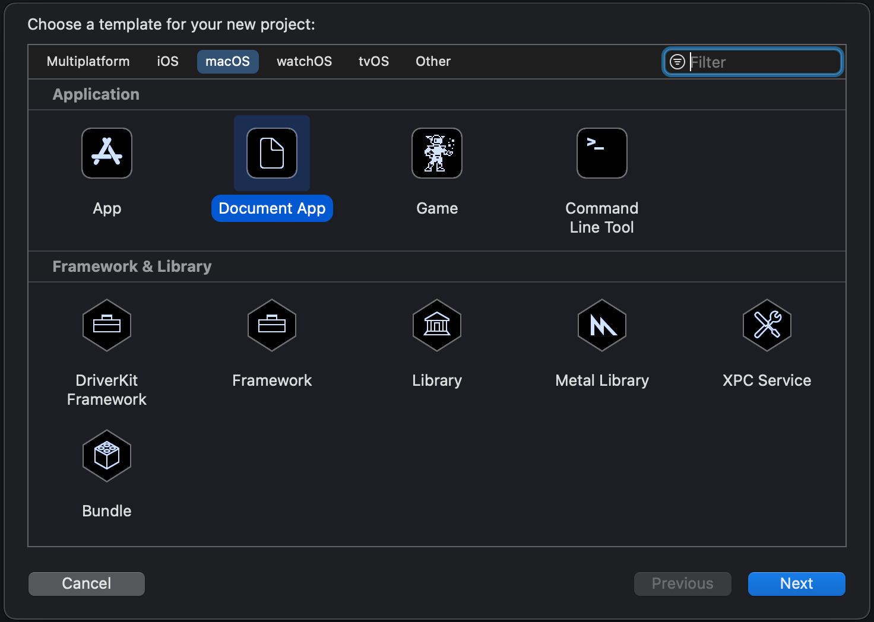Switch to the watchOS tab

tap(304, 61)
